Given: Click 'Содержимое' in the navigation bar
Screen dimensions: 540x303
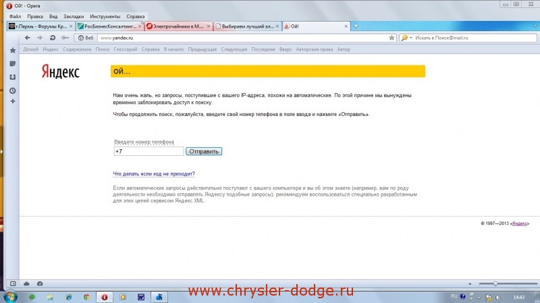Looking at the screenshot, I should [77, 49].
